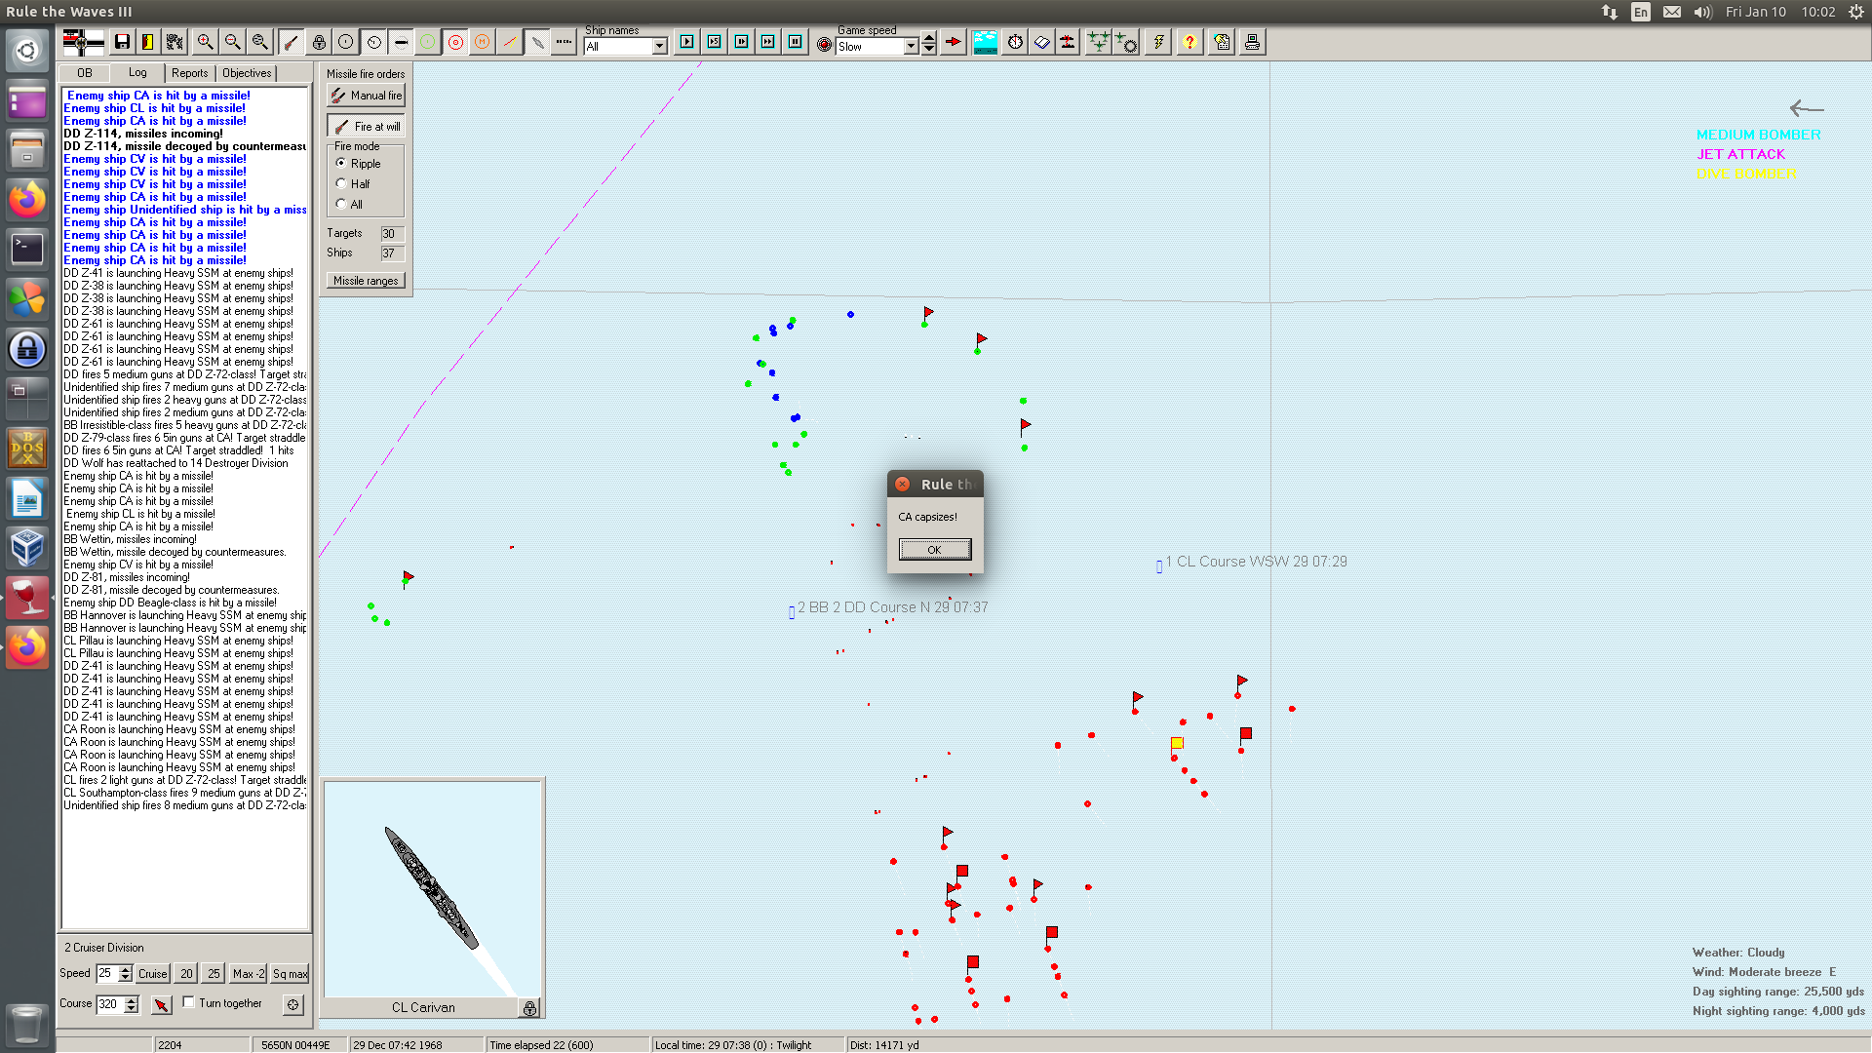Open the Ship names dropdown
The image size is (1872, 1053).
(659, 46)
